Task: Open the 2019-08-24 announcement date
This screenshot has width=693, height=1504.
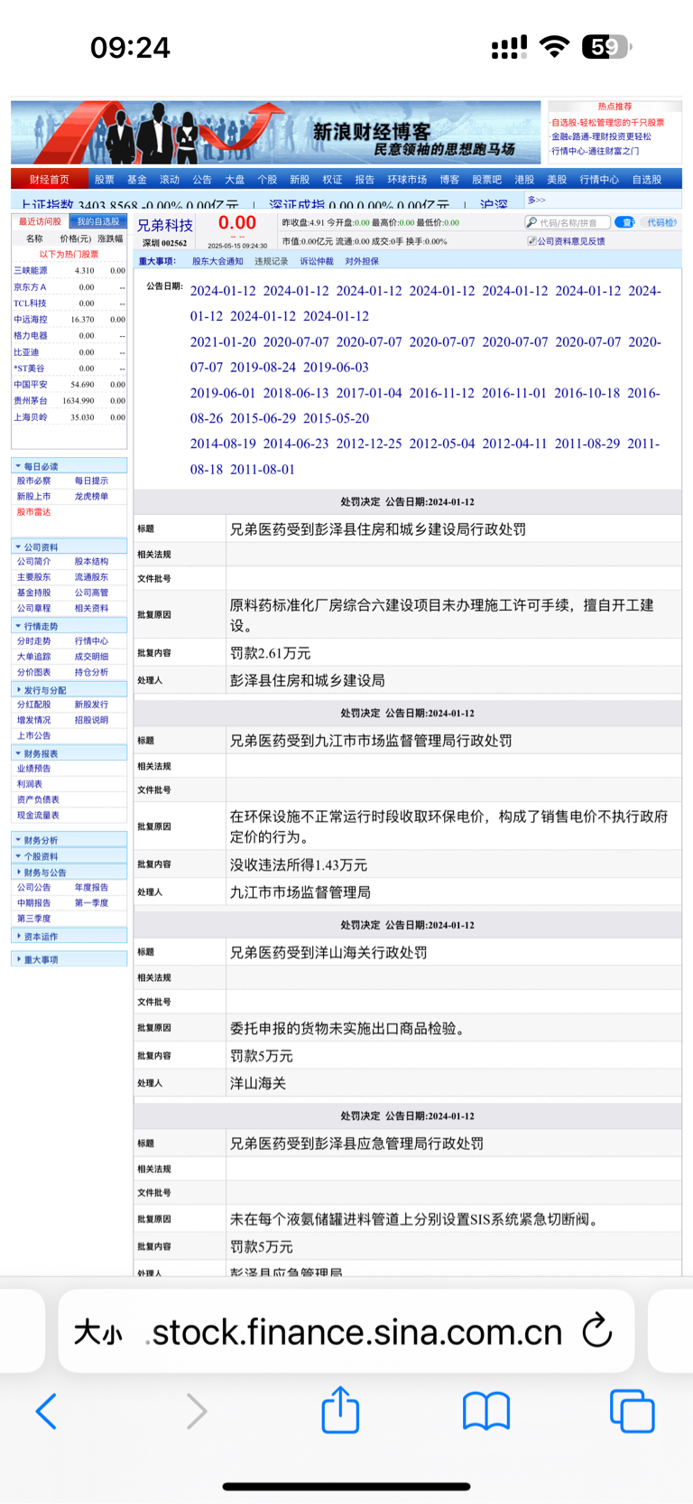Action: [x=263, y=367]
